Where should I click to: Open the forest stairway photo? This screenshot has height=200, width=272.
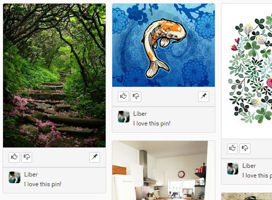coord(54,76)
